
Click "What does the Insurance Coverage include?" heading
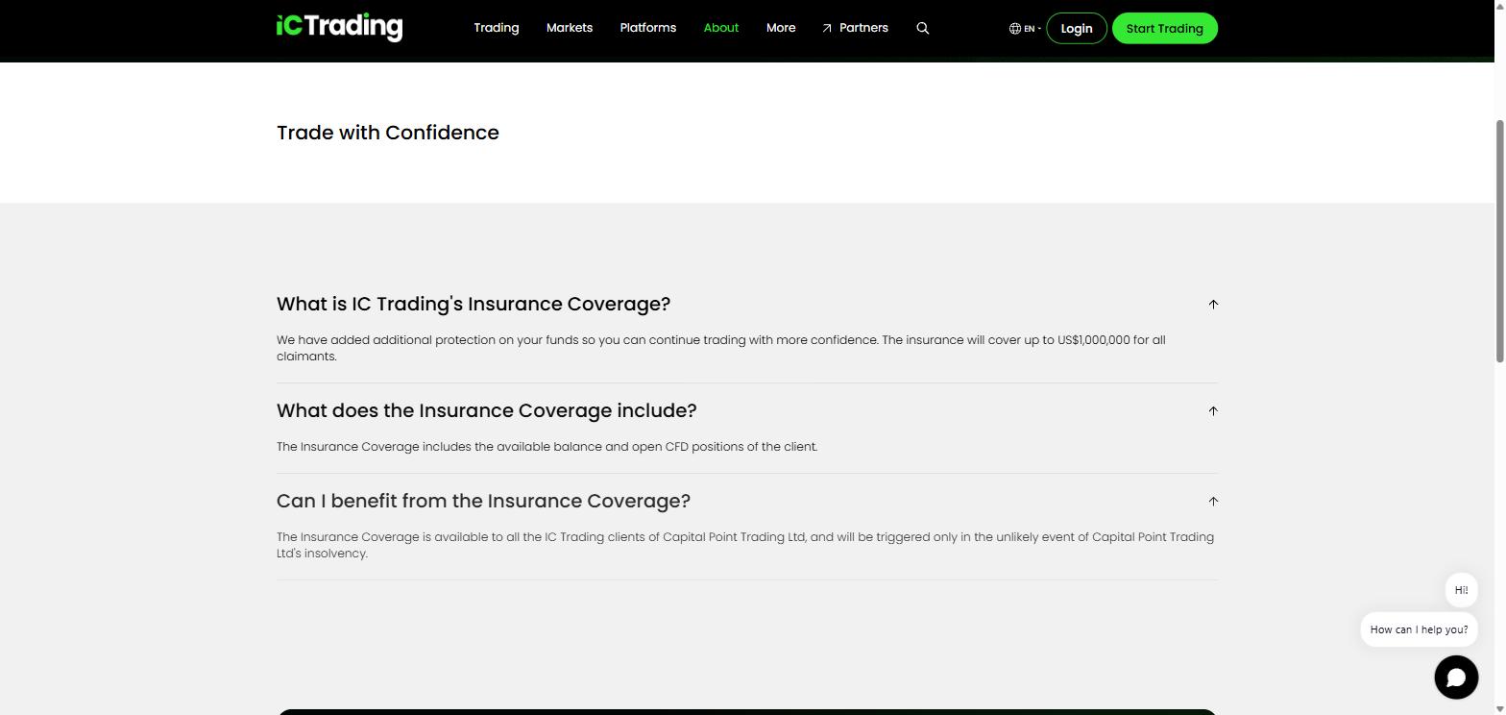(487, 411)
